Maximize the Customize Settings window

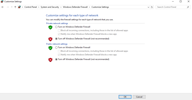tap(181, 1)
